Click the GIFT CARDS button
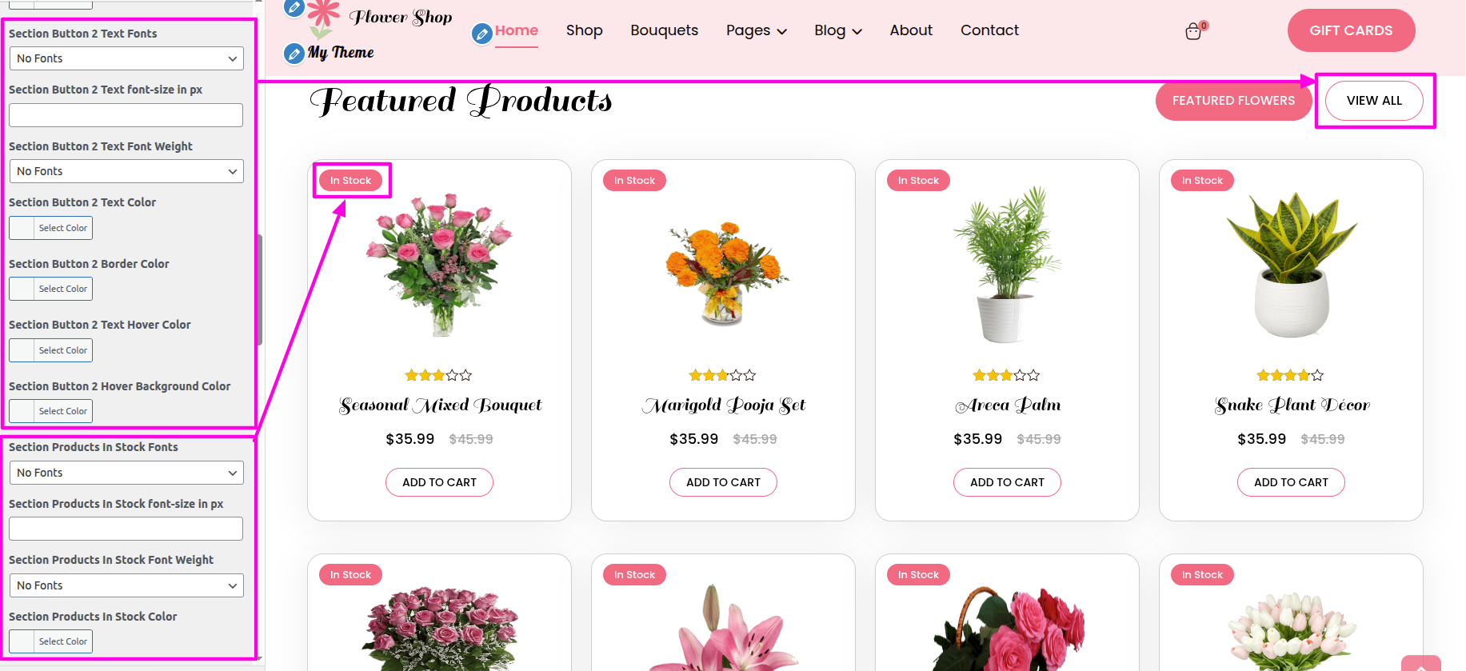This screenshot has height=671, width=1466. (x=1351, y=30)
